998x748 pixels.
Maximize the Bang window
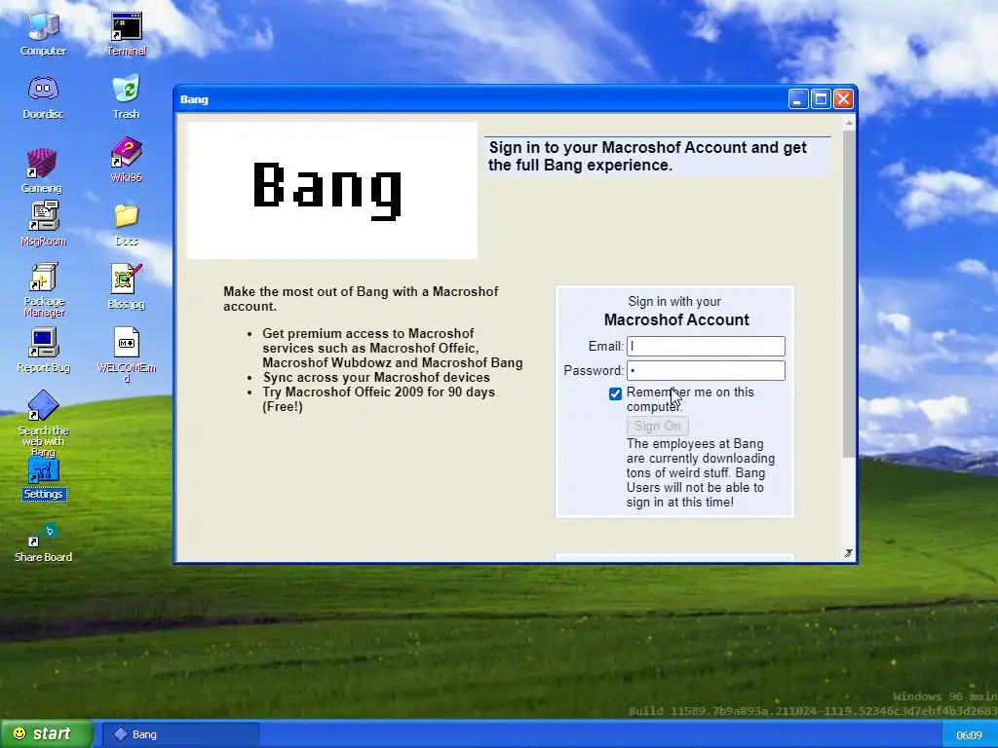click(x=821, y=99)
